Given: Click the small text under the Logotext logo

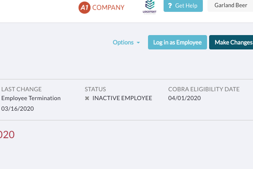Looking at the screenshot, I should (149, 12).
